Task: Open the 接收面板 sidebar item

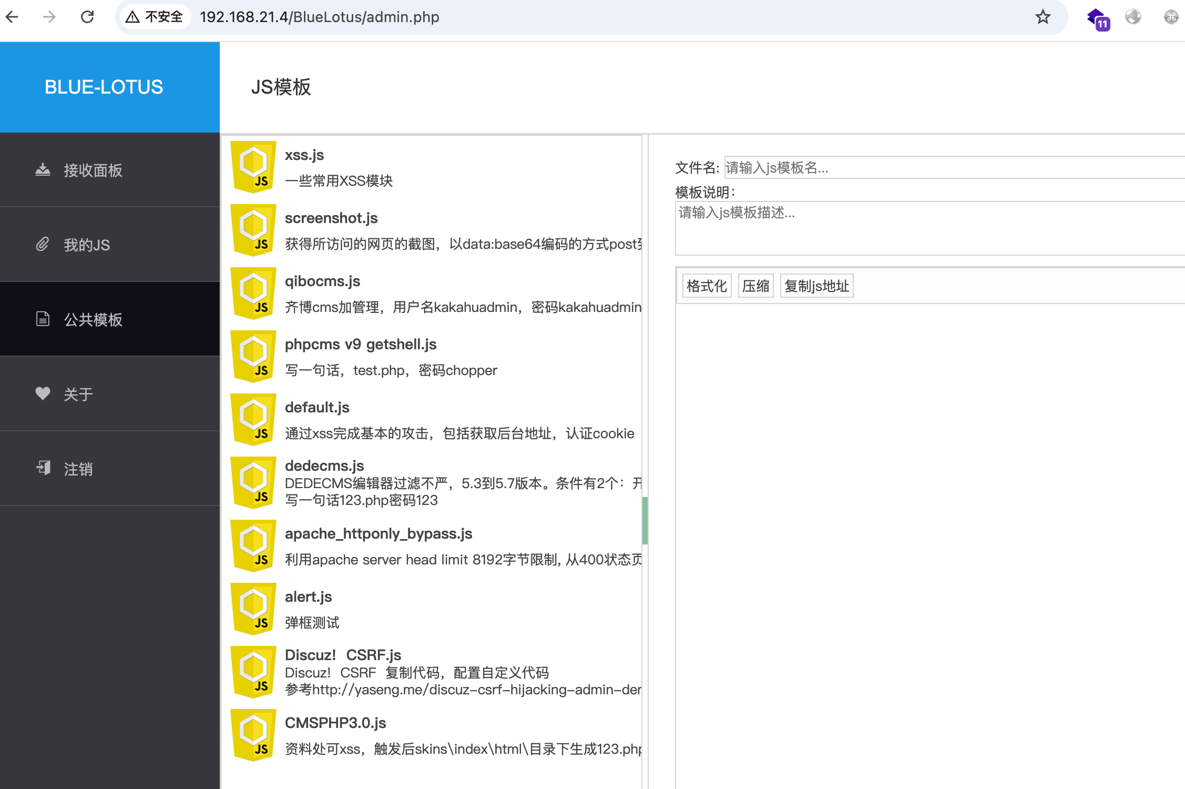Action: tap(109, 170)
